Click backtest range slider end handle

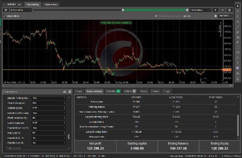[x=187, y=10]
